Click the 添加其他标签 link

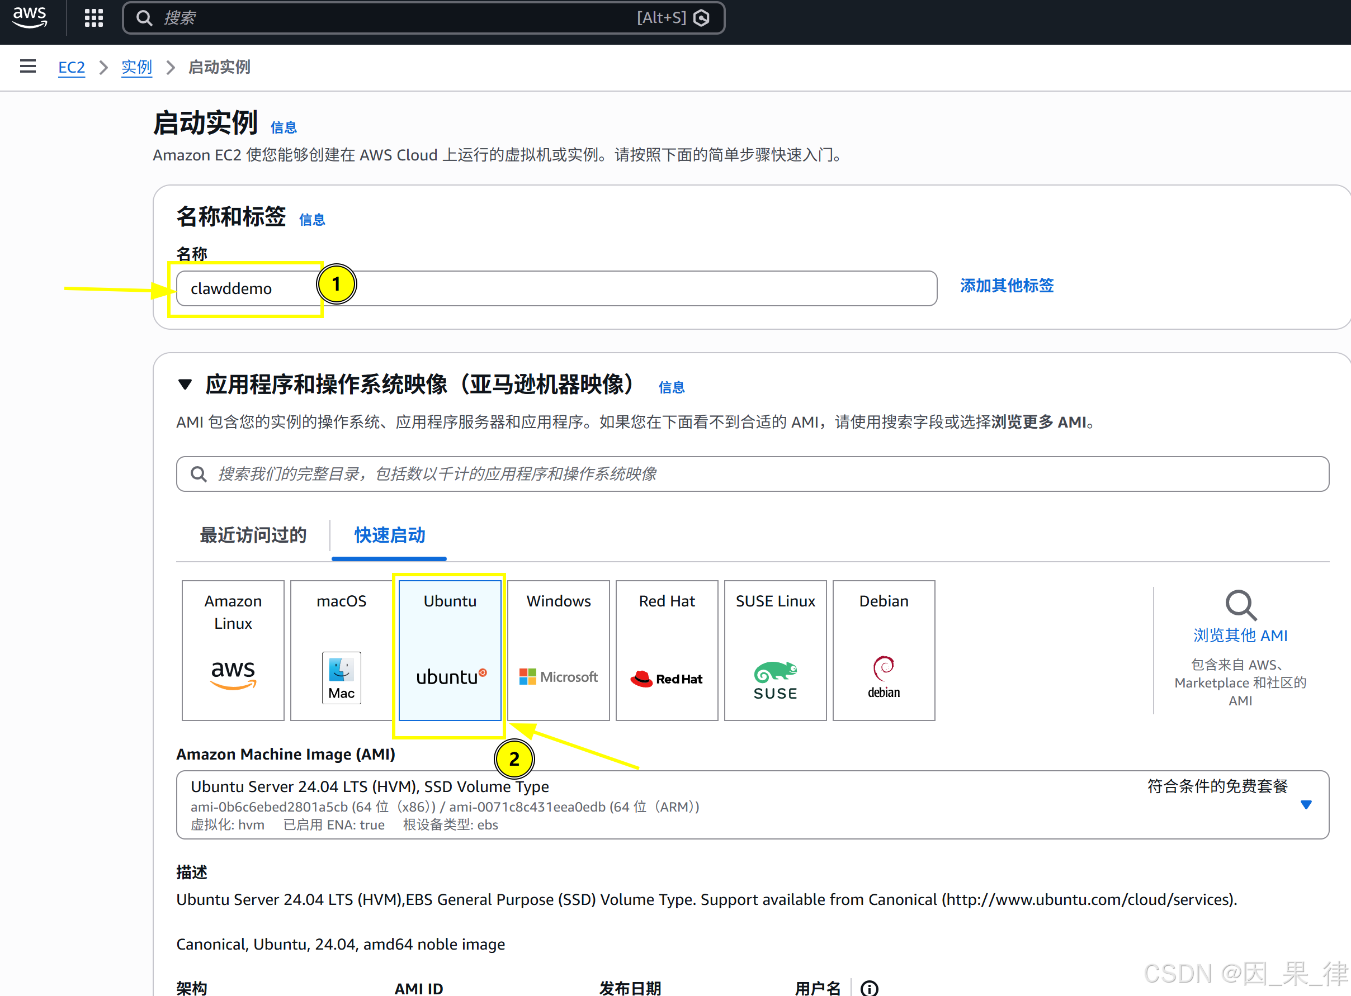coord(1006,286)
